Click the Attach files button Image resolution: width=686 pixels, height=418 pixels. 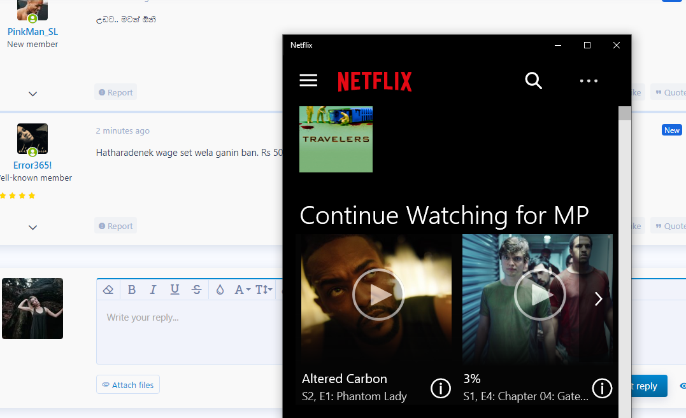click(x=128, y=385)
